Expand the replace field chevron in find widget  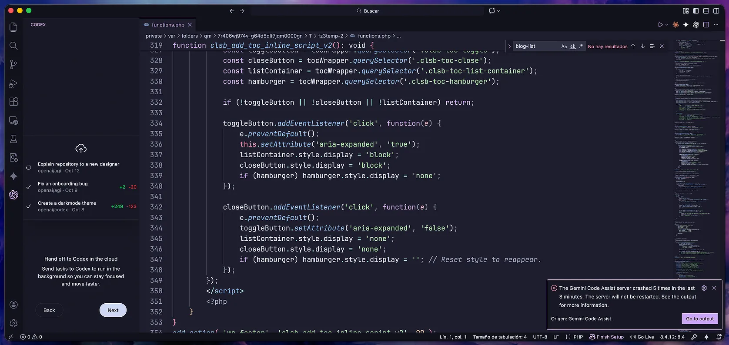click(509, 46)
